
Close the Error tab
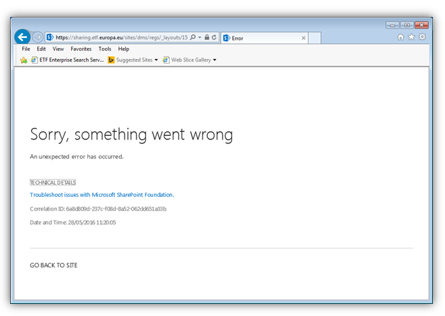tap(303, 39)
